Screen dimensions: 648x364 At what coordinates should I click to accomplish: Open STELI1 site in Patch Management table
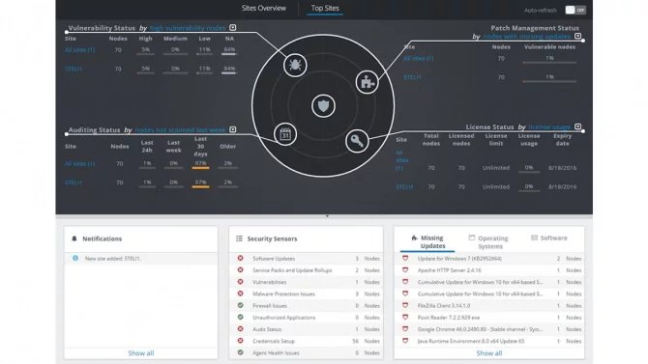(x=412, y=77)
